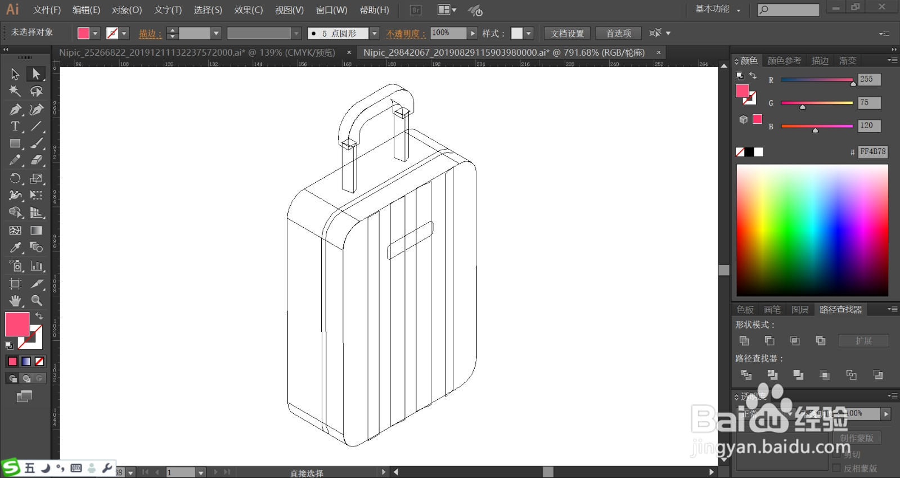
Task: Click Minus Front shape mode icon
Action: coord(769,341)
